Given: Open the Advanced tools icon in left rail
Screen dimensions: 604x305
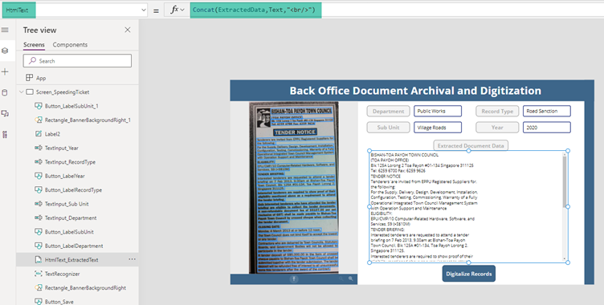Looking at the screenshot, I should coord(5,134).
